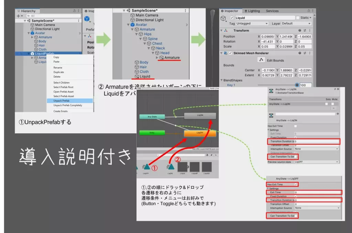Toggle Has Exit Time in AnyState -> LiqOFF
Screen dimensions: 352x233
(296, 184)
